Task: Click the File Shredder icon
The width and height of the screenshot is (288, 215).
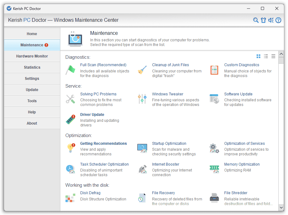Action: click(x=214, y=198)
